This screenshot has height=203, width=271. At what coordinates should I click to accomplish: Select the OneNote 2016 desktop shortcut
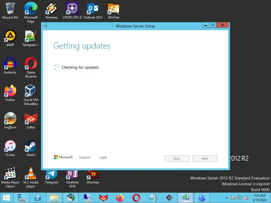72,179
